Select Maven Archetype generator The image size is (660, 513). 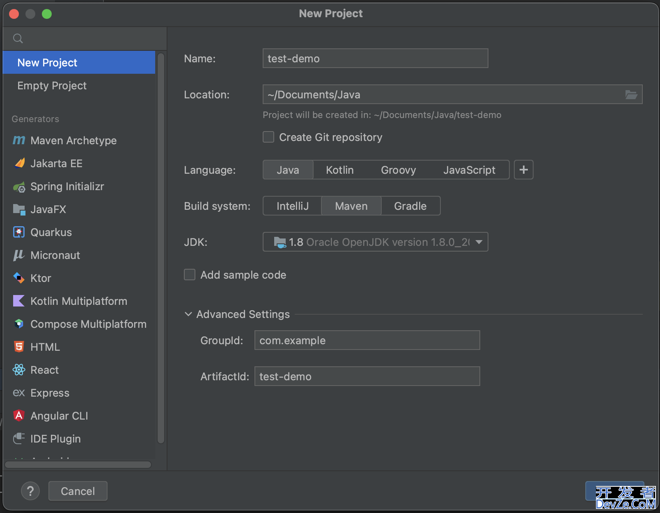(x=79, y=141)
